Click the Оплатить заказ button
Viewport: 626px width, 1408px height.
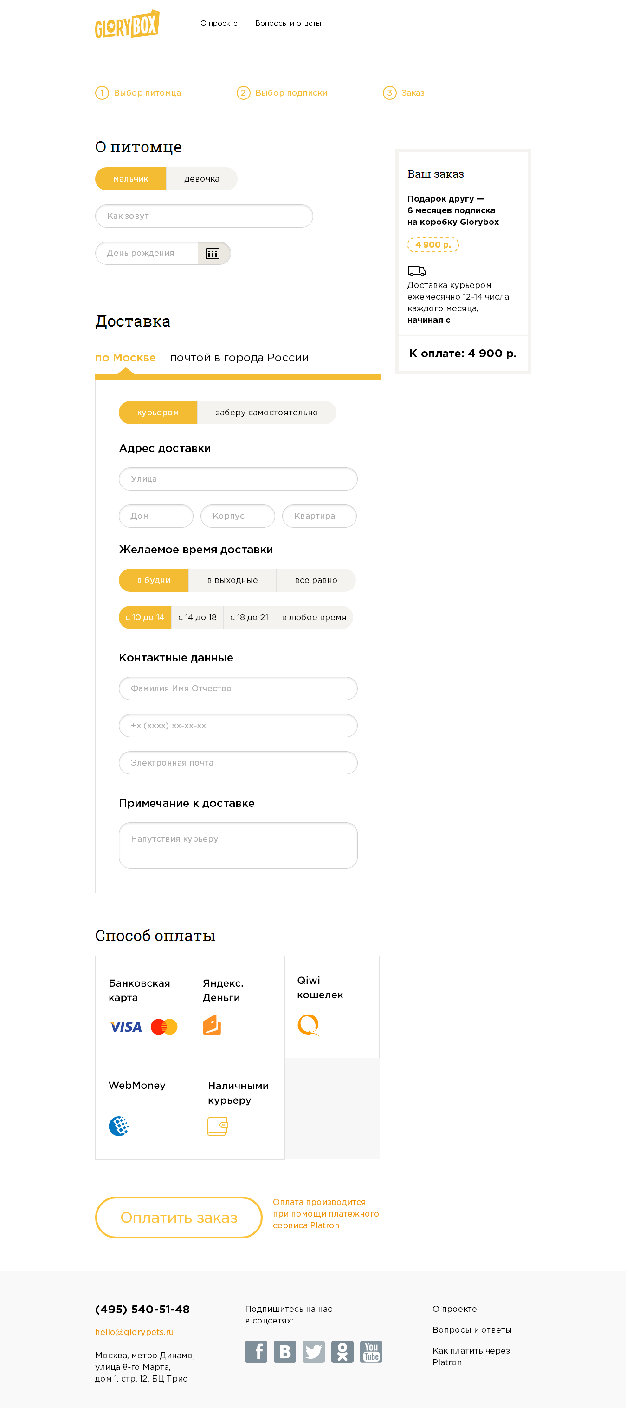pyautogui.click(x=179, y=1217)
